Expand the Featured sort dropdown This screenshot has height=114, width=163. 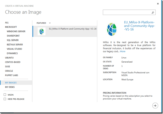[50, 23]
